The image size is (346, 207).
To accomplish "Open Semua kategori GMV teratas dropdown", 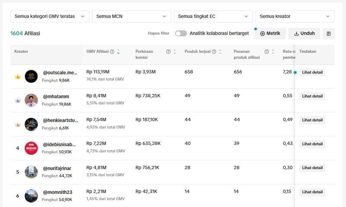I will [x=50, y=16].
